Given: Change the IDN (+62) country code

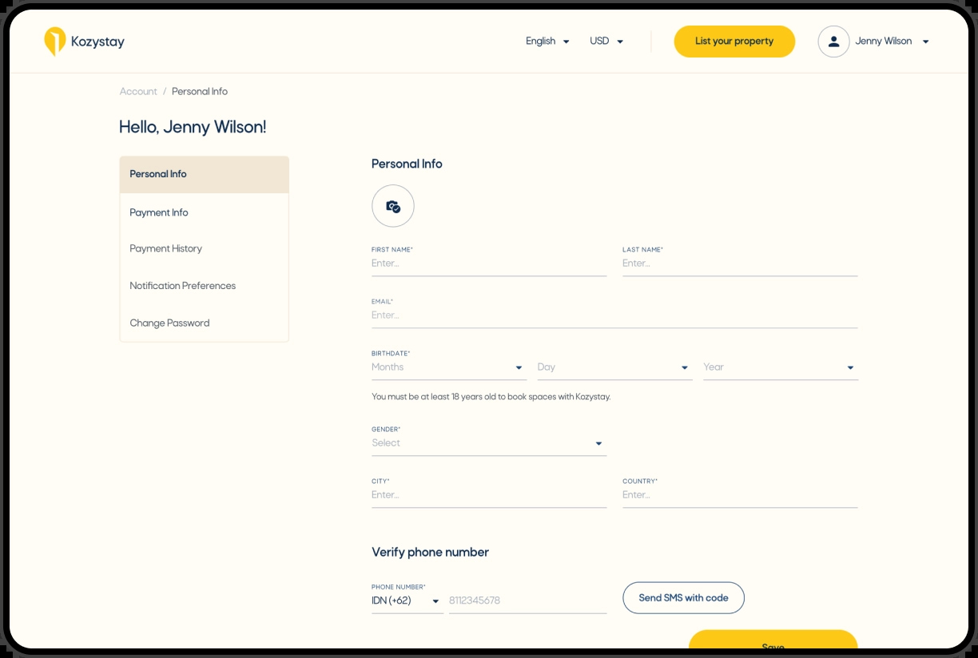Looking at the screenshot, I should 407,601.
